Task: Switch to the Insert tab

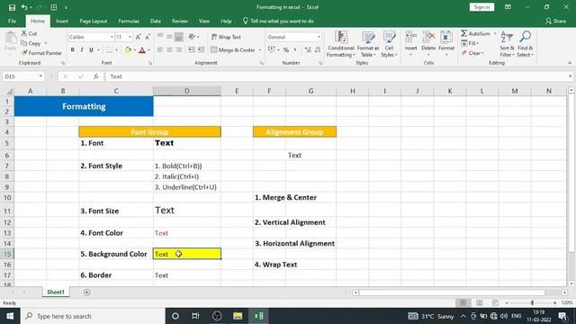Action: click(62, 22)
